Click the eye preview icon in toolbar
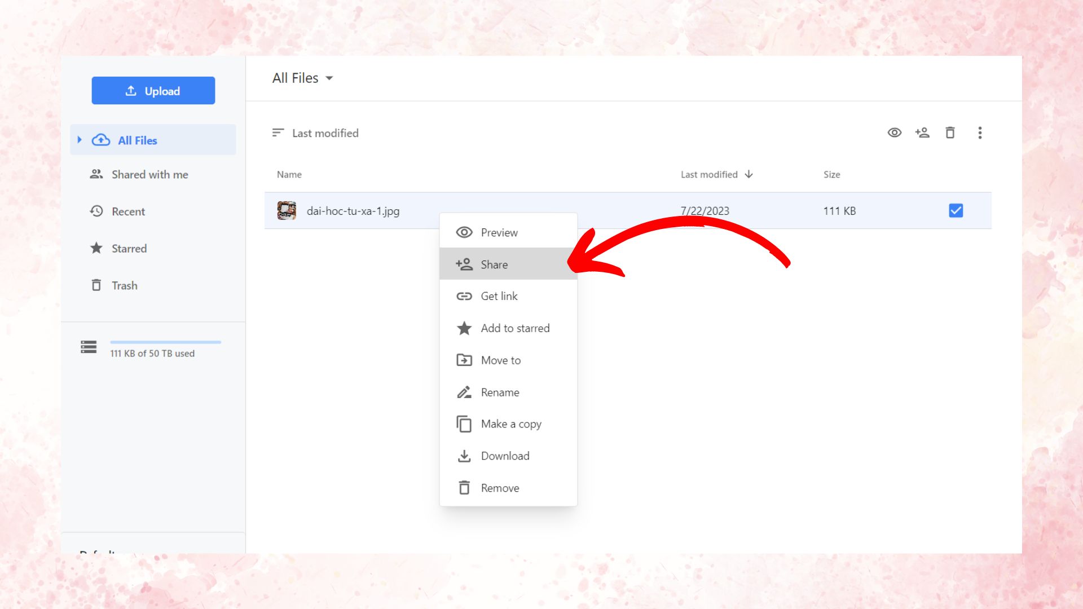Image resolution: width=1083 pixels, height=609 pixels. 894,133
